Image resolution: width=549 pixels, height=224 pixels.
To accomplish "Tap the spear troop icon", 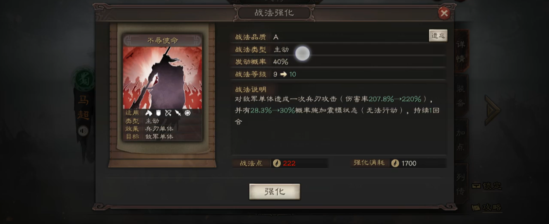I will 178,113.
